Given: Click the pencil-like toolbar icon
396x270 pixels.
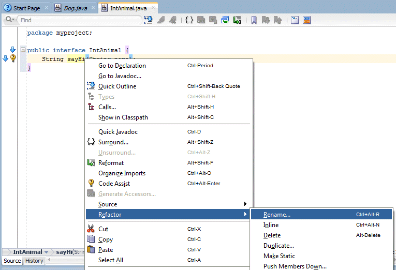Looking at the screenshot, I should (x=160, y=20).
